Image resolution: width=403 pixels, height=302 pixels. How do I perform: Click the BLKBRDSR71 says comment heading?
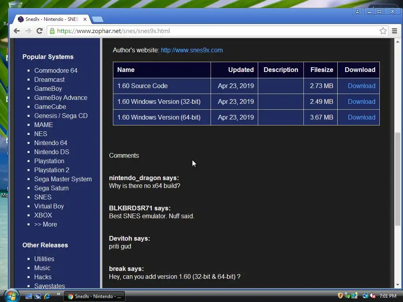(x=140, y=208)
